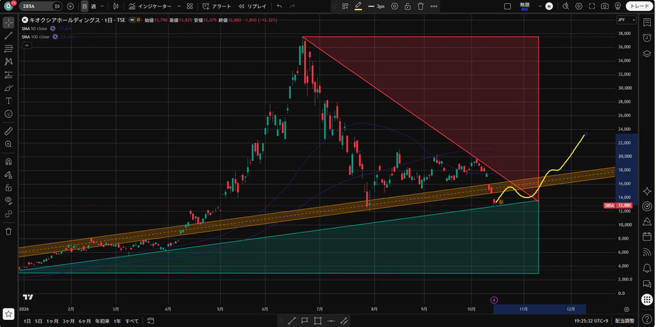Select the brush drawing tool
656x327 pixels.
click(8, 88)
